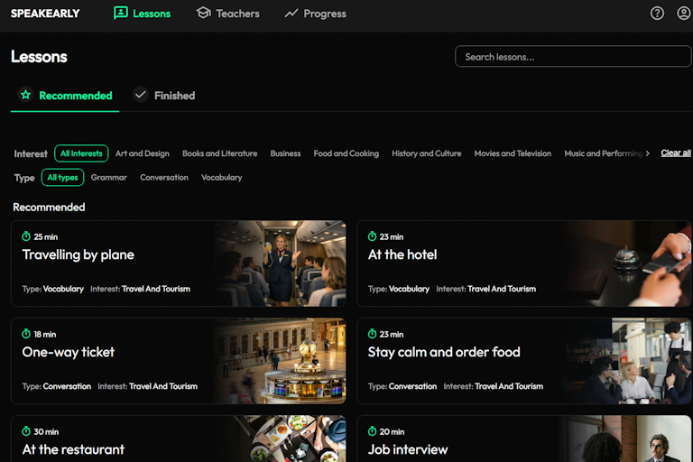Click timer icon on Travelling by plane

pyautogui.click(x=26, y=236)
